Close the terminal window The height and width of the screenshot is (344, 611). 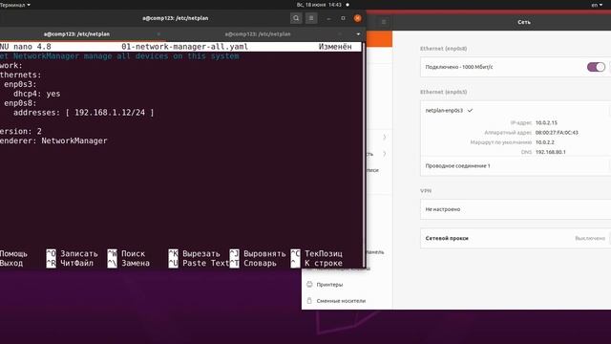pos(357,18)
